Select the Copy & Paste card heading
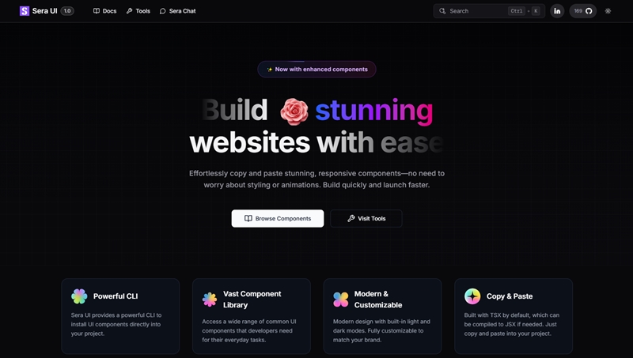The image size is (633, 358). click(x=510, y=296)
